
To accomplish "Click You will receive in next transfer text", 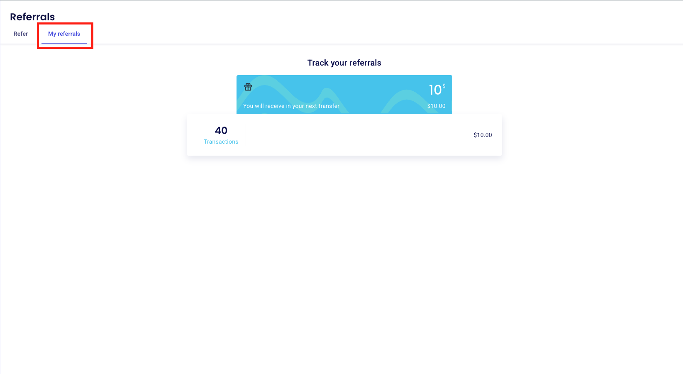I will click(x=291, y=106).
